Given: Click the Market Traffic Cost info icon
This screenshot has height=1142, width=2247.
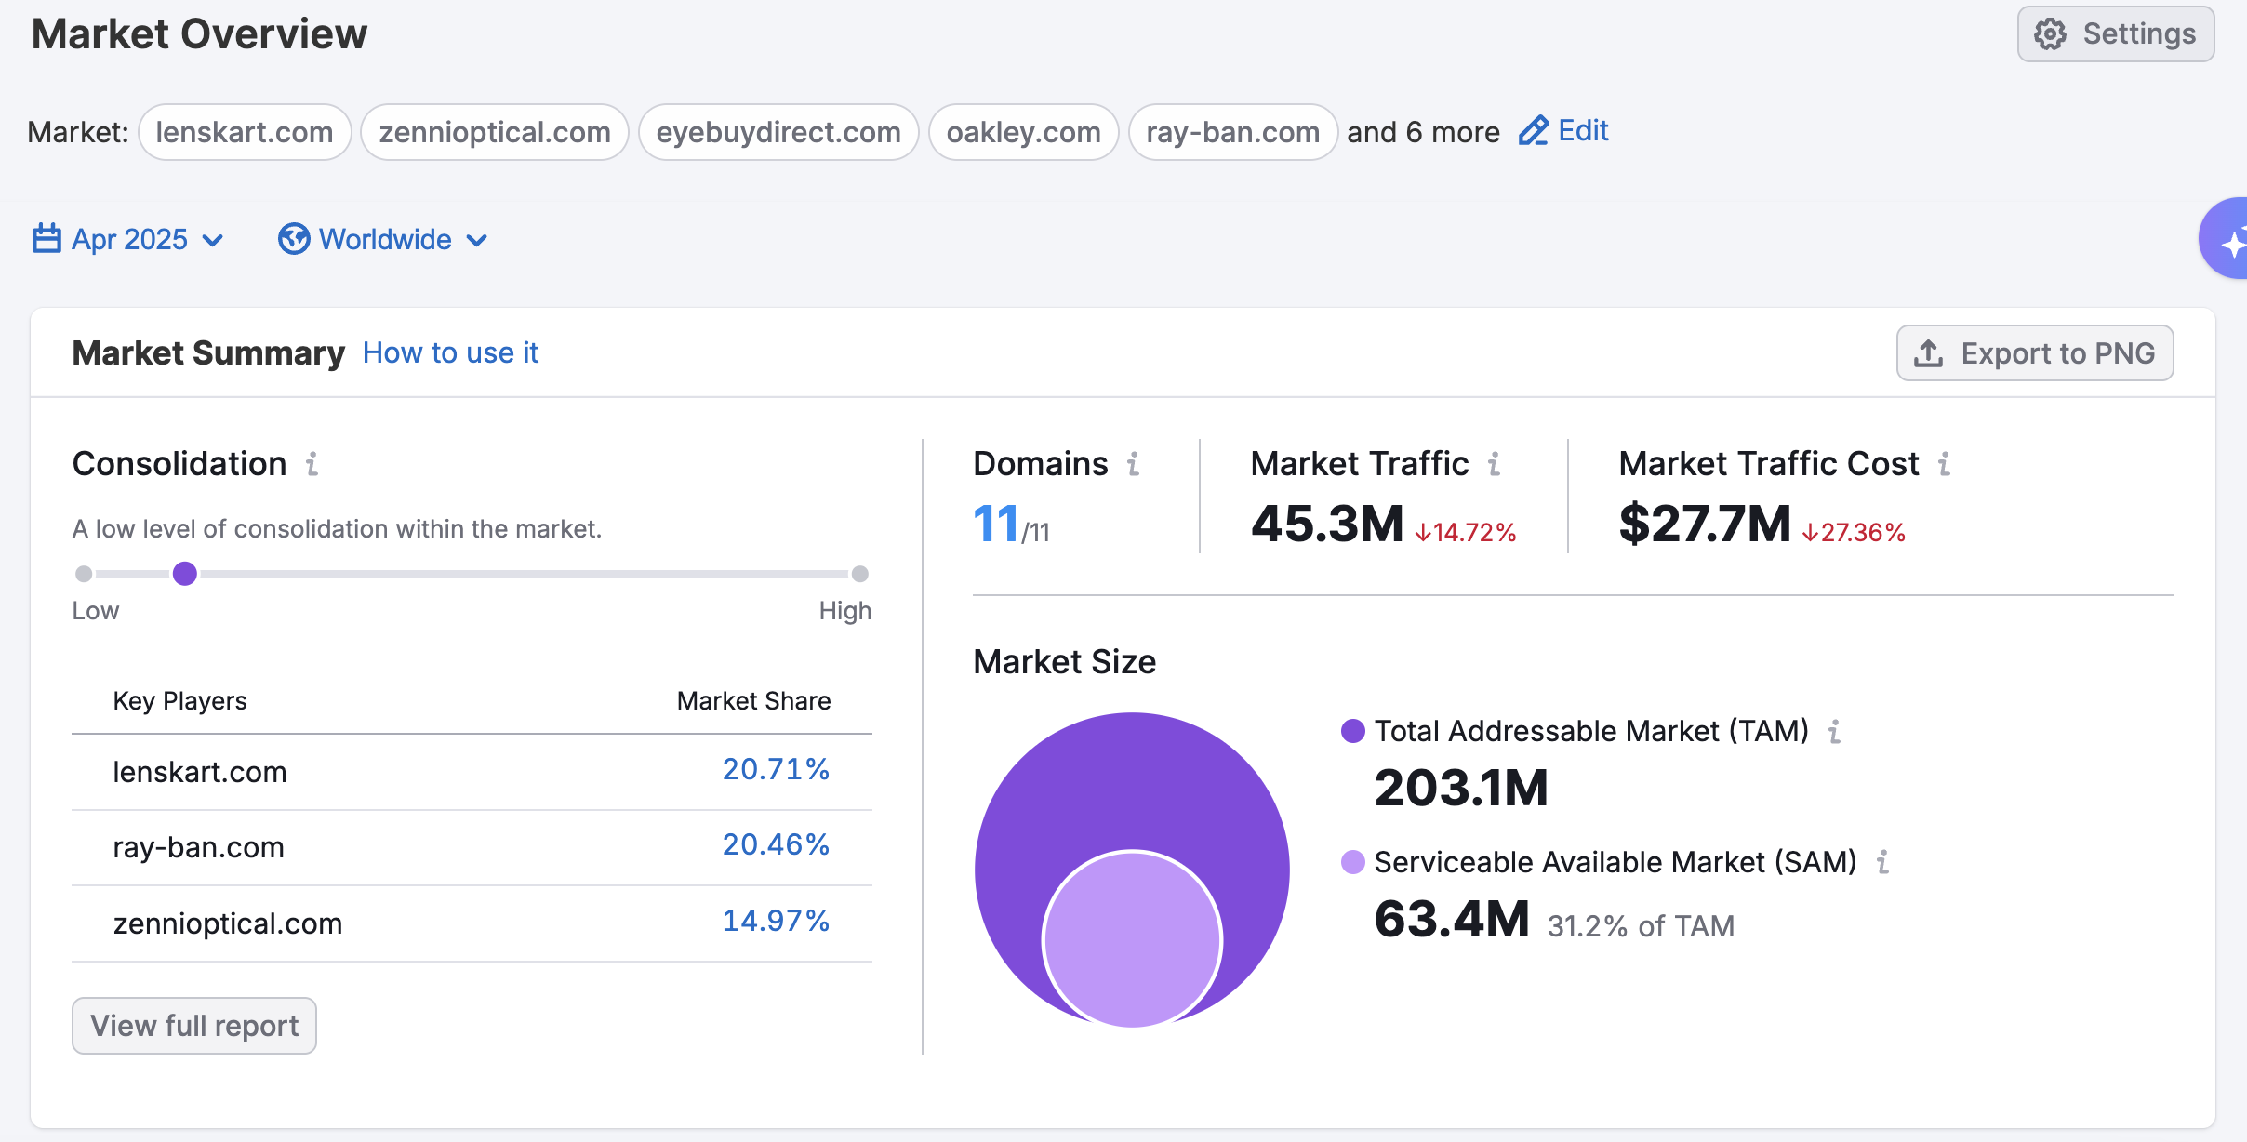Looking at the screenshot, I should (x=1944, y=463).
